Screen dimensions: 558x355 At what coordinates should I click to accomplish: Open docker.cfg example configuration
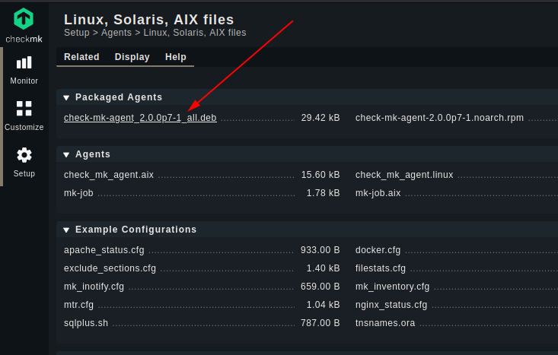pos(378,250)
